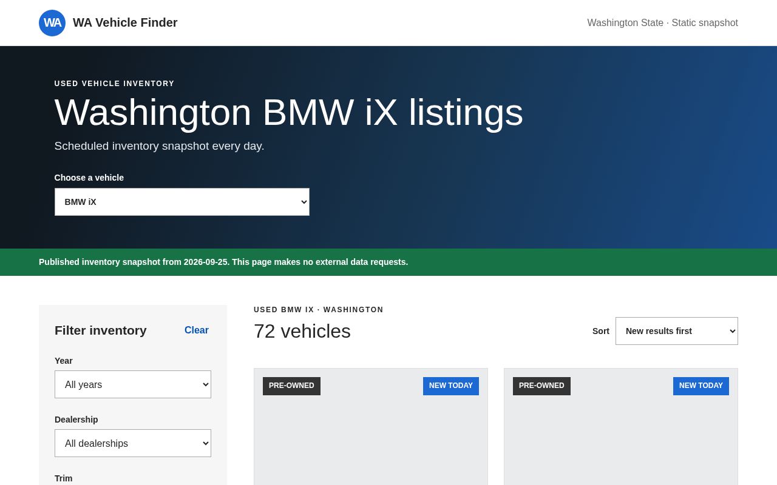This screenshot has width=777, height=485.
Task: Click the USED VEHICLE INVENTORY label
Action: point(115,84)
